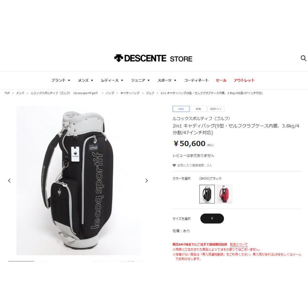Click the heart favorite icon

(x=174, y=165)
